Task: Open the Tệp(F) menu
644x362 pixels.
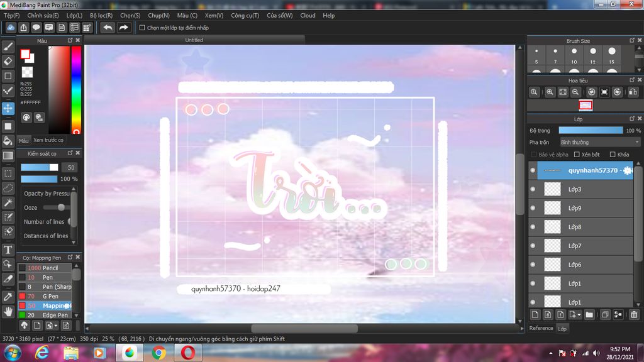Action: 11,16
